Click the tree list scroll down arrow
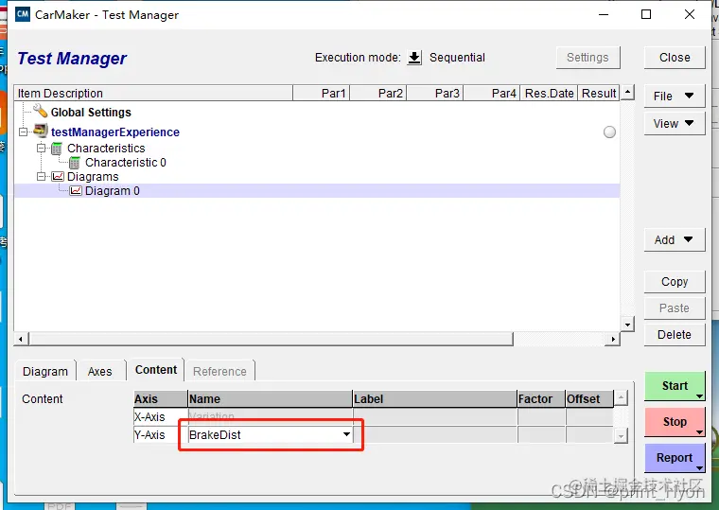 [x=627, y=325]
